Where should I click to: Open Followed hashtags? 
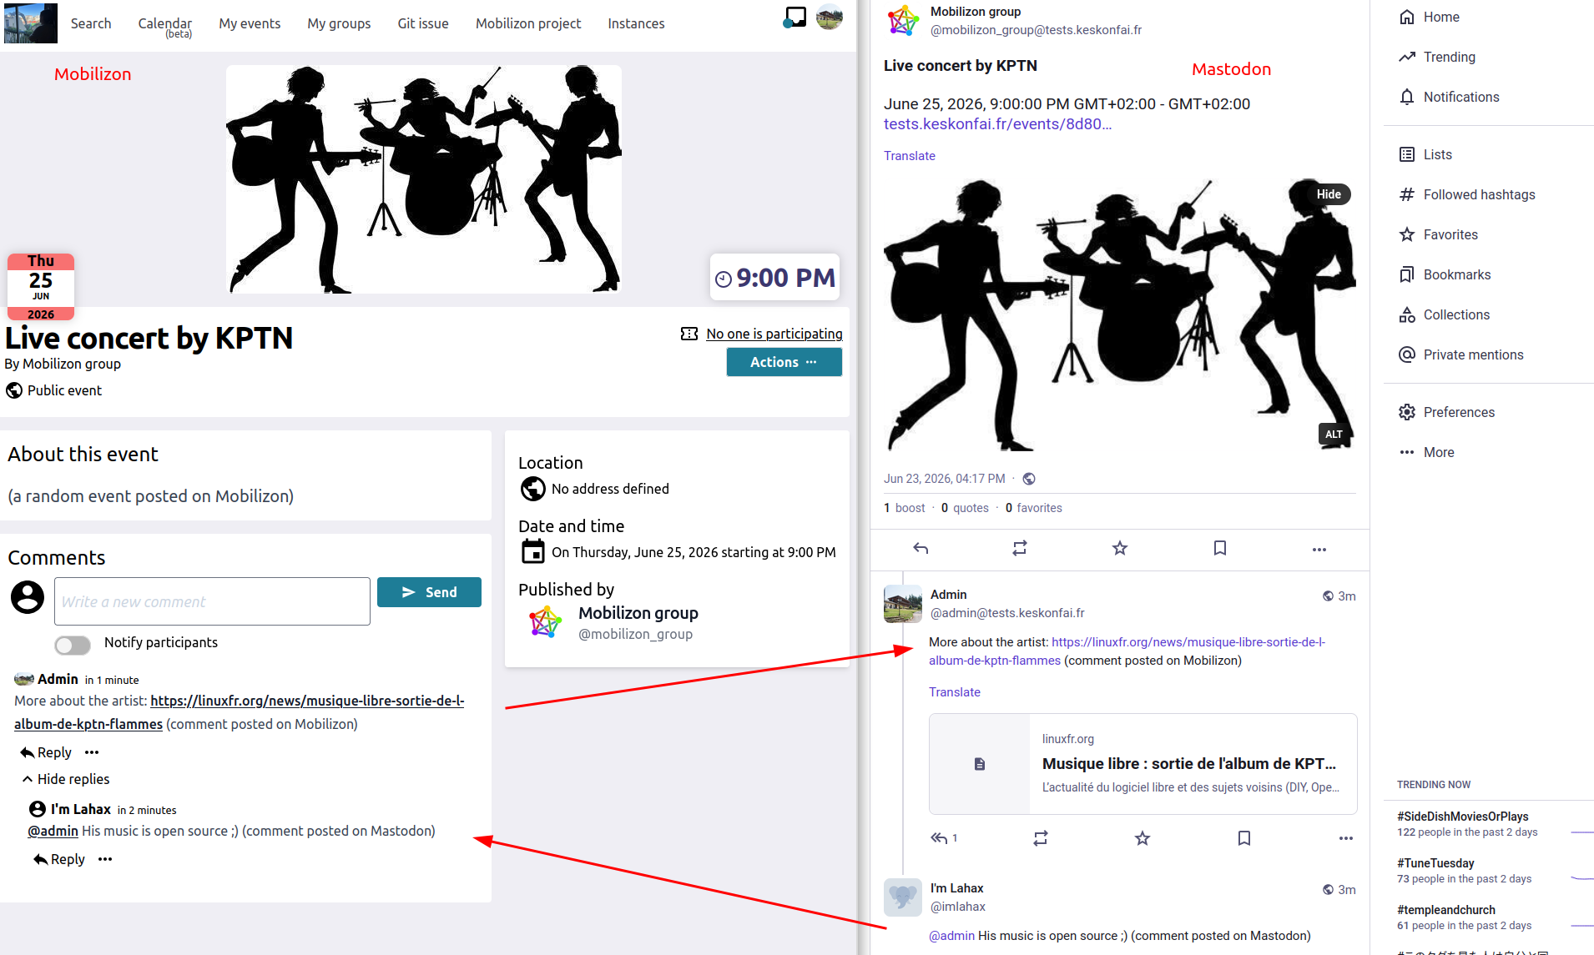[x=1467, y=194]
